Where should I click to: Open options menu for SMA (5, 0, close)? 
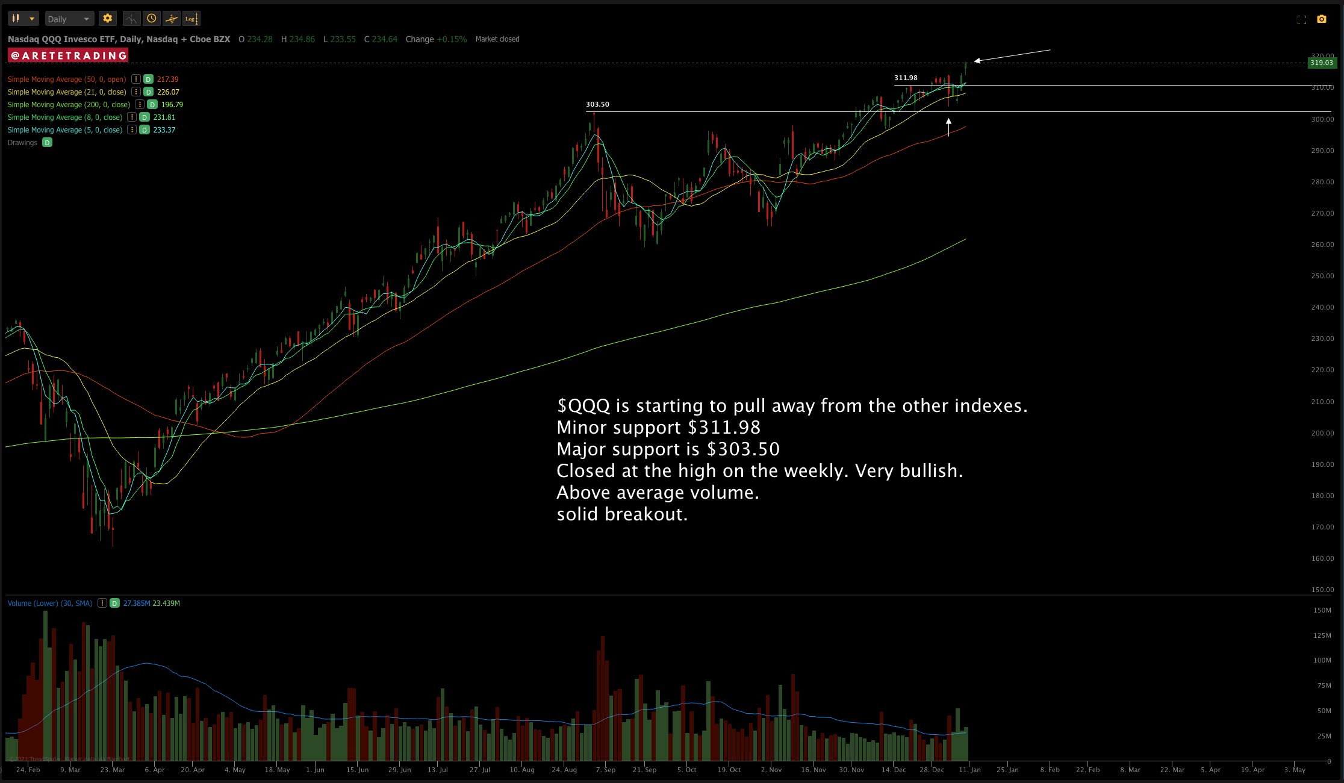coord(132,129)
